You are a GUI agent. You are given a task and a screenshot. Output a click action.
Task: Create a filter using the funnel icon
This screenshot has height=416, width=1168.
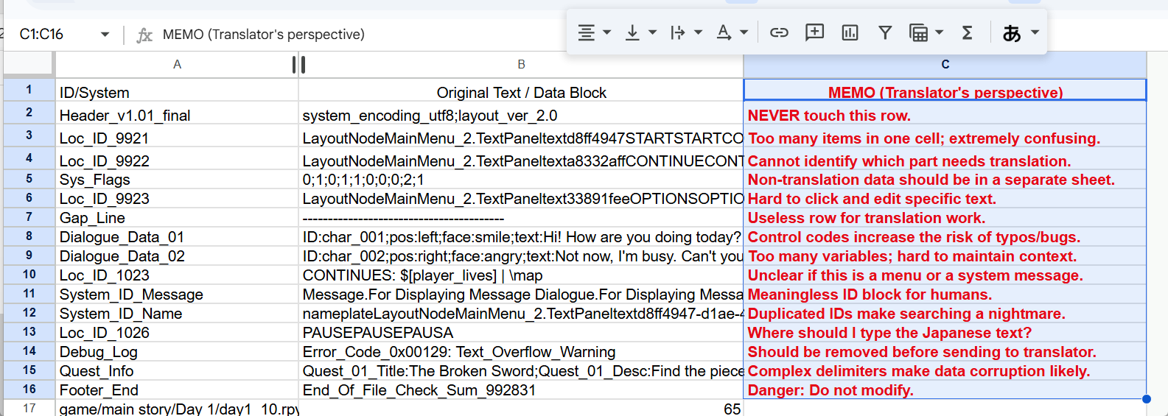pos(885,32)
